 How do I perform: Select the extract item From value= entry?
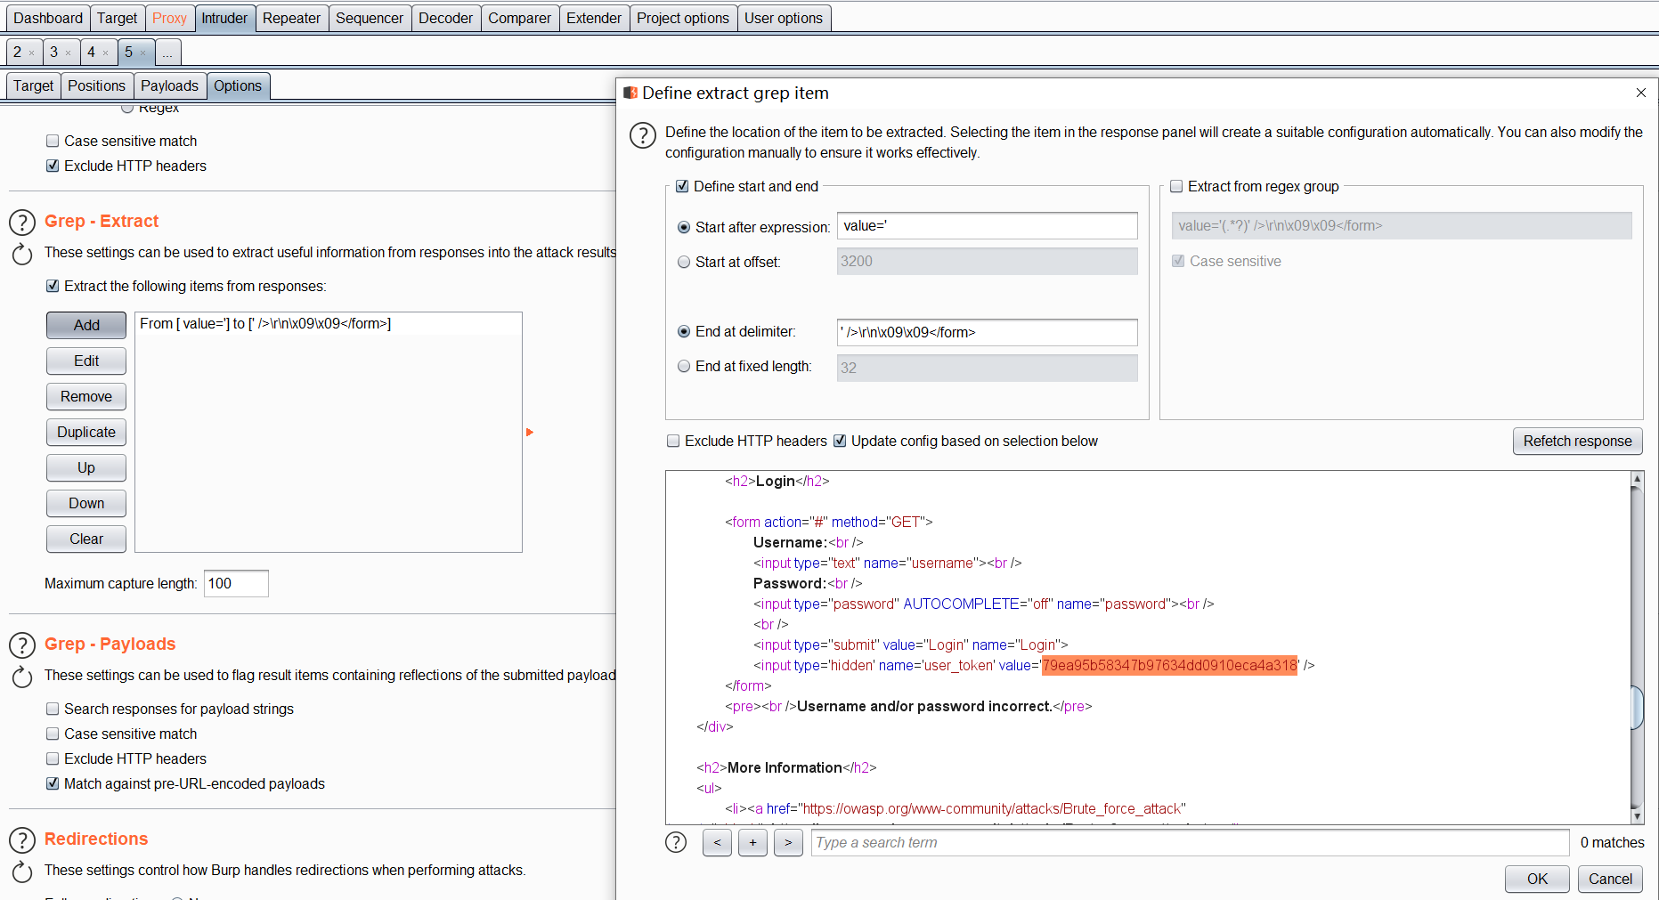(x=328, y=324)
